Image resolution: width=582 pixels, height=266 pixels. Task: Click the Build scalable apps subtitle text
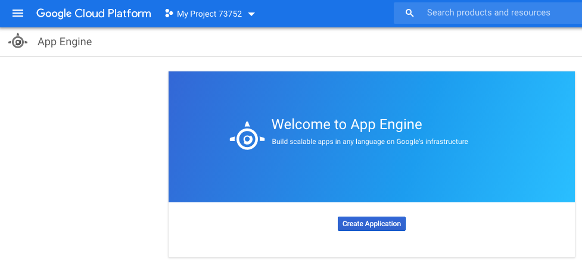pyautogui.click(x=370, y=142)
